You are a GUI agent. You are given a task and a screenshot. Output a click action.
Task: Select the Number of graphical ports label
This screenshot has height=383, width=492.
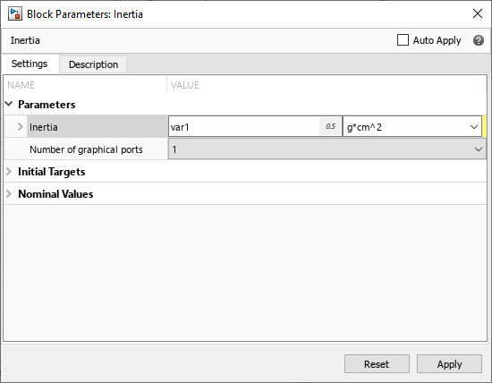86,149
